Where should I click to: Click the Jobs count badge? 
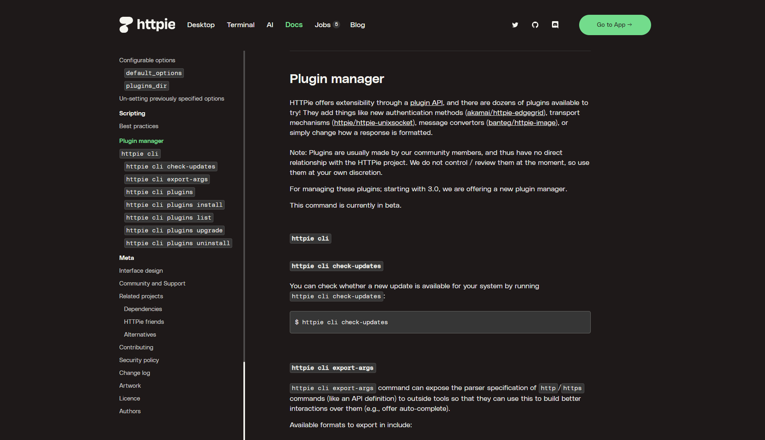(337, 24)
